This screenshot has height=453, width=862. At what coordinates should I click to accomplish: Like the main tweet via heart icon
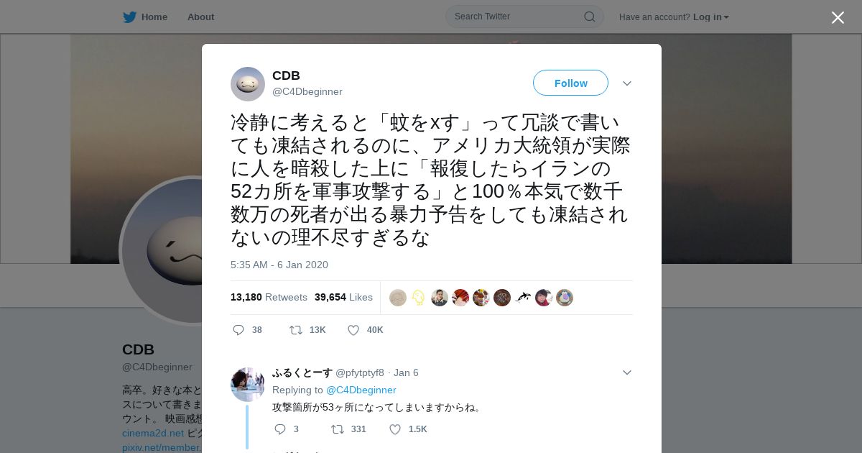(353, 330)
